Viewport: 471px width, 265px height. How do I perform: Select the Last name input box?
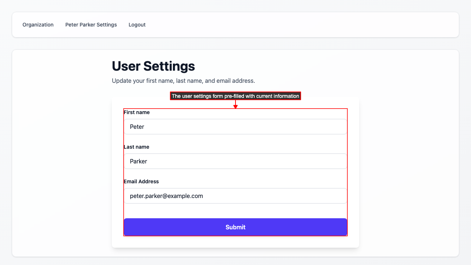(235, 161)
